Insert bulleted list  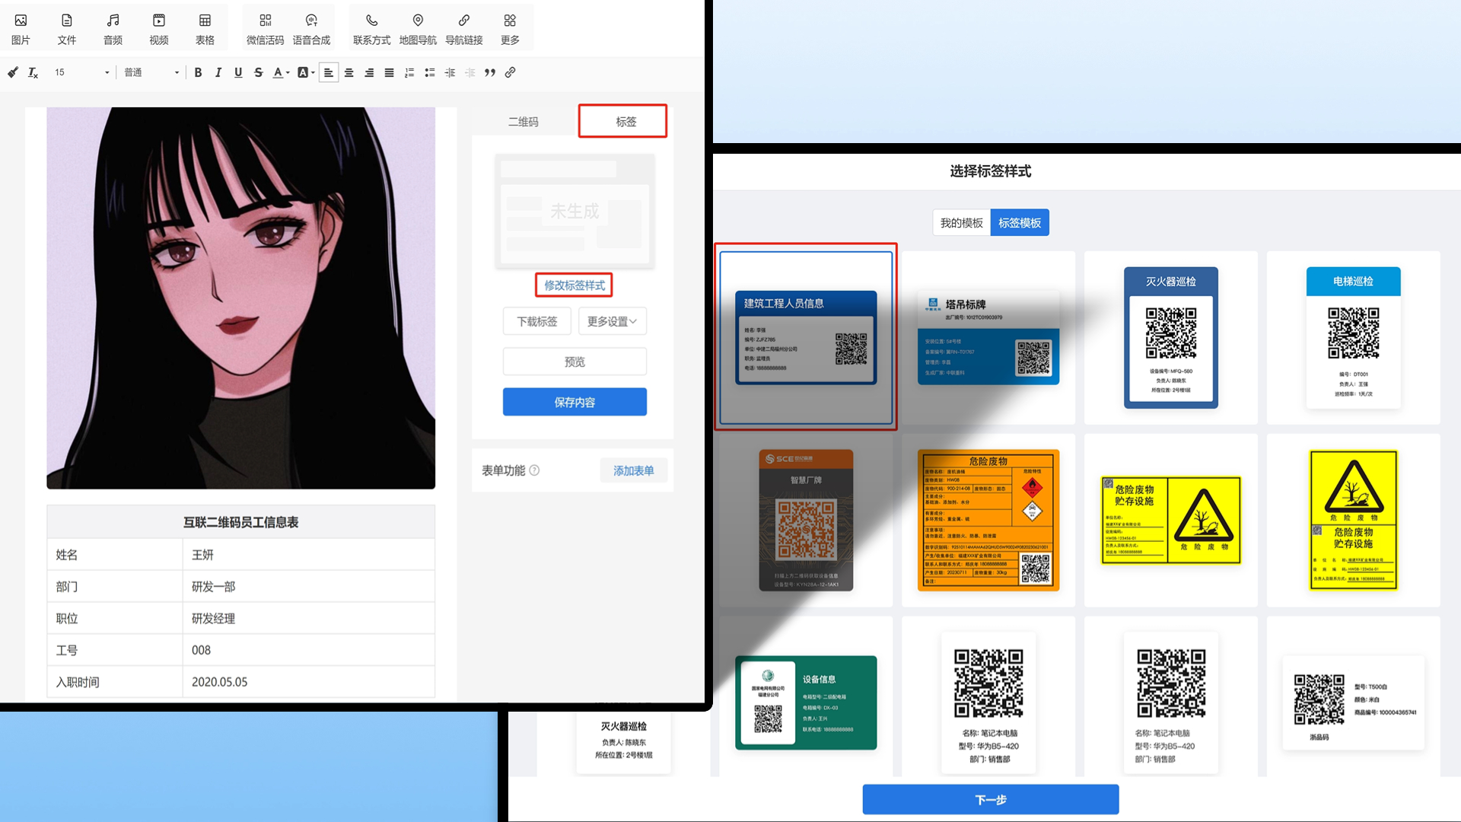pos(430,72)
